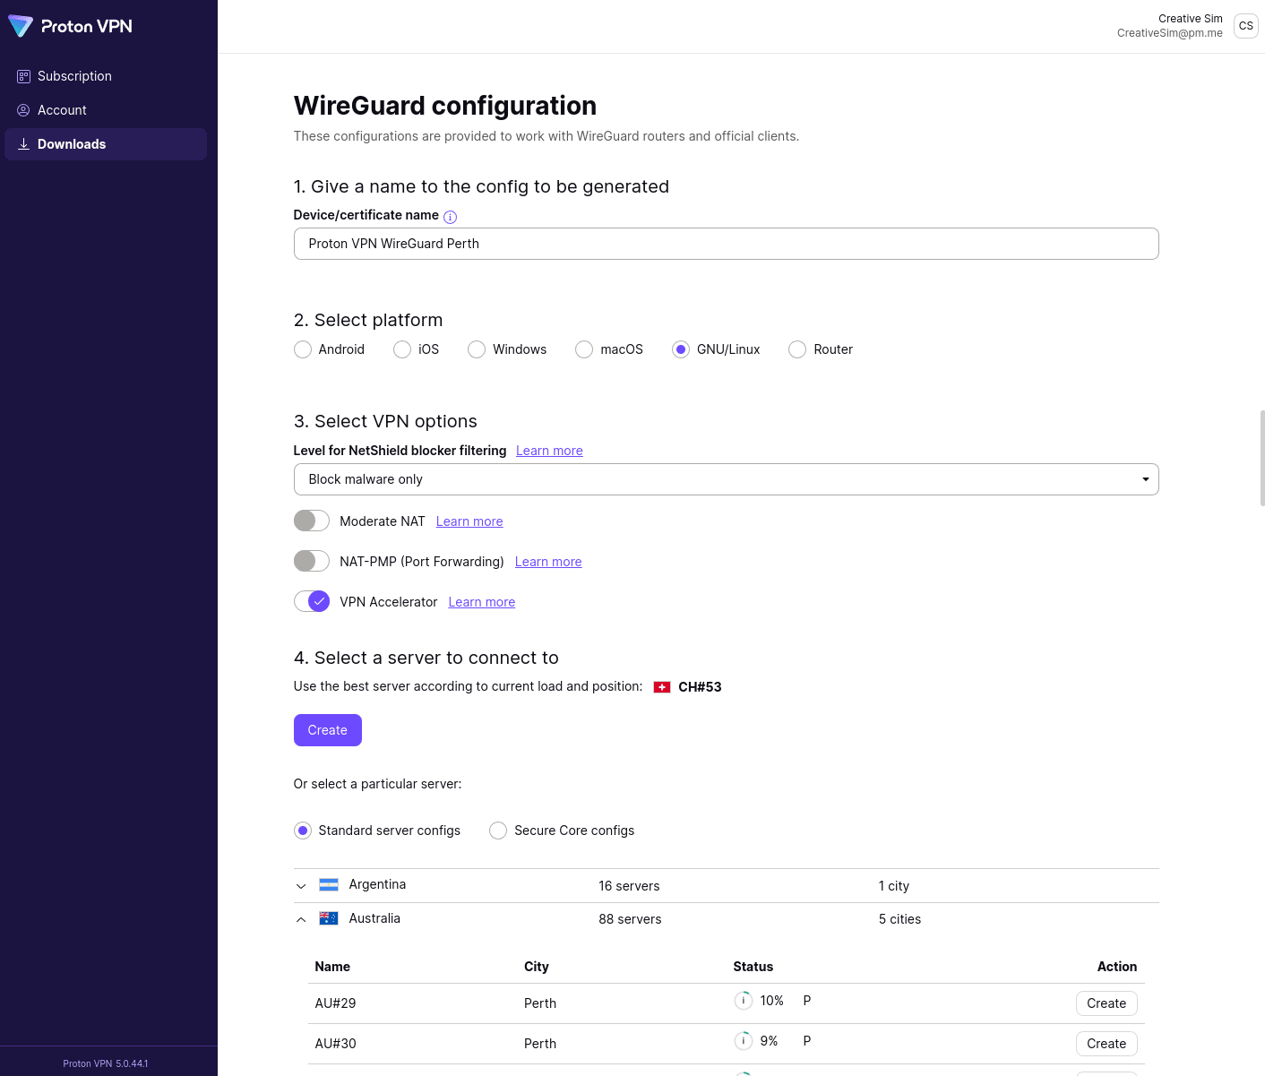Click the AU#30 server name cell

click(x=335, y=1044)
